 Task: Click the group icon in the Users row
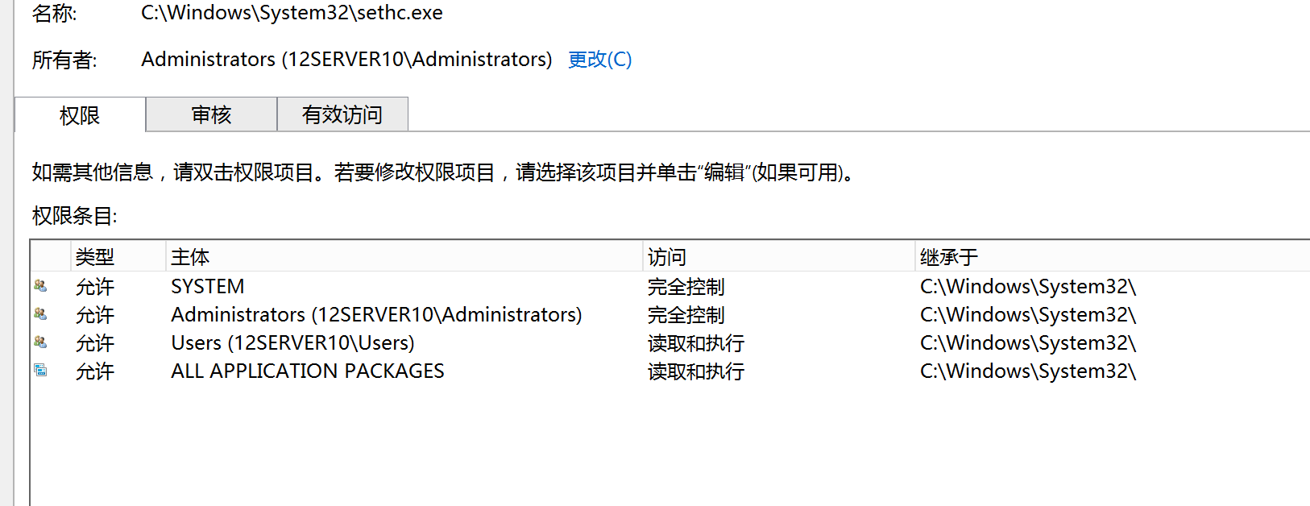pos(40,342)
